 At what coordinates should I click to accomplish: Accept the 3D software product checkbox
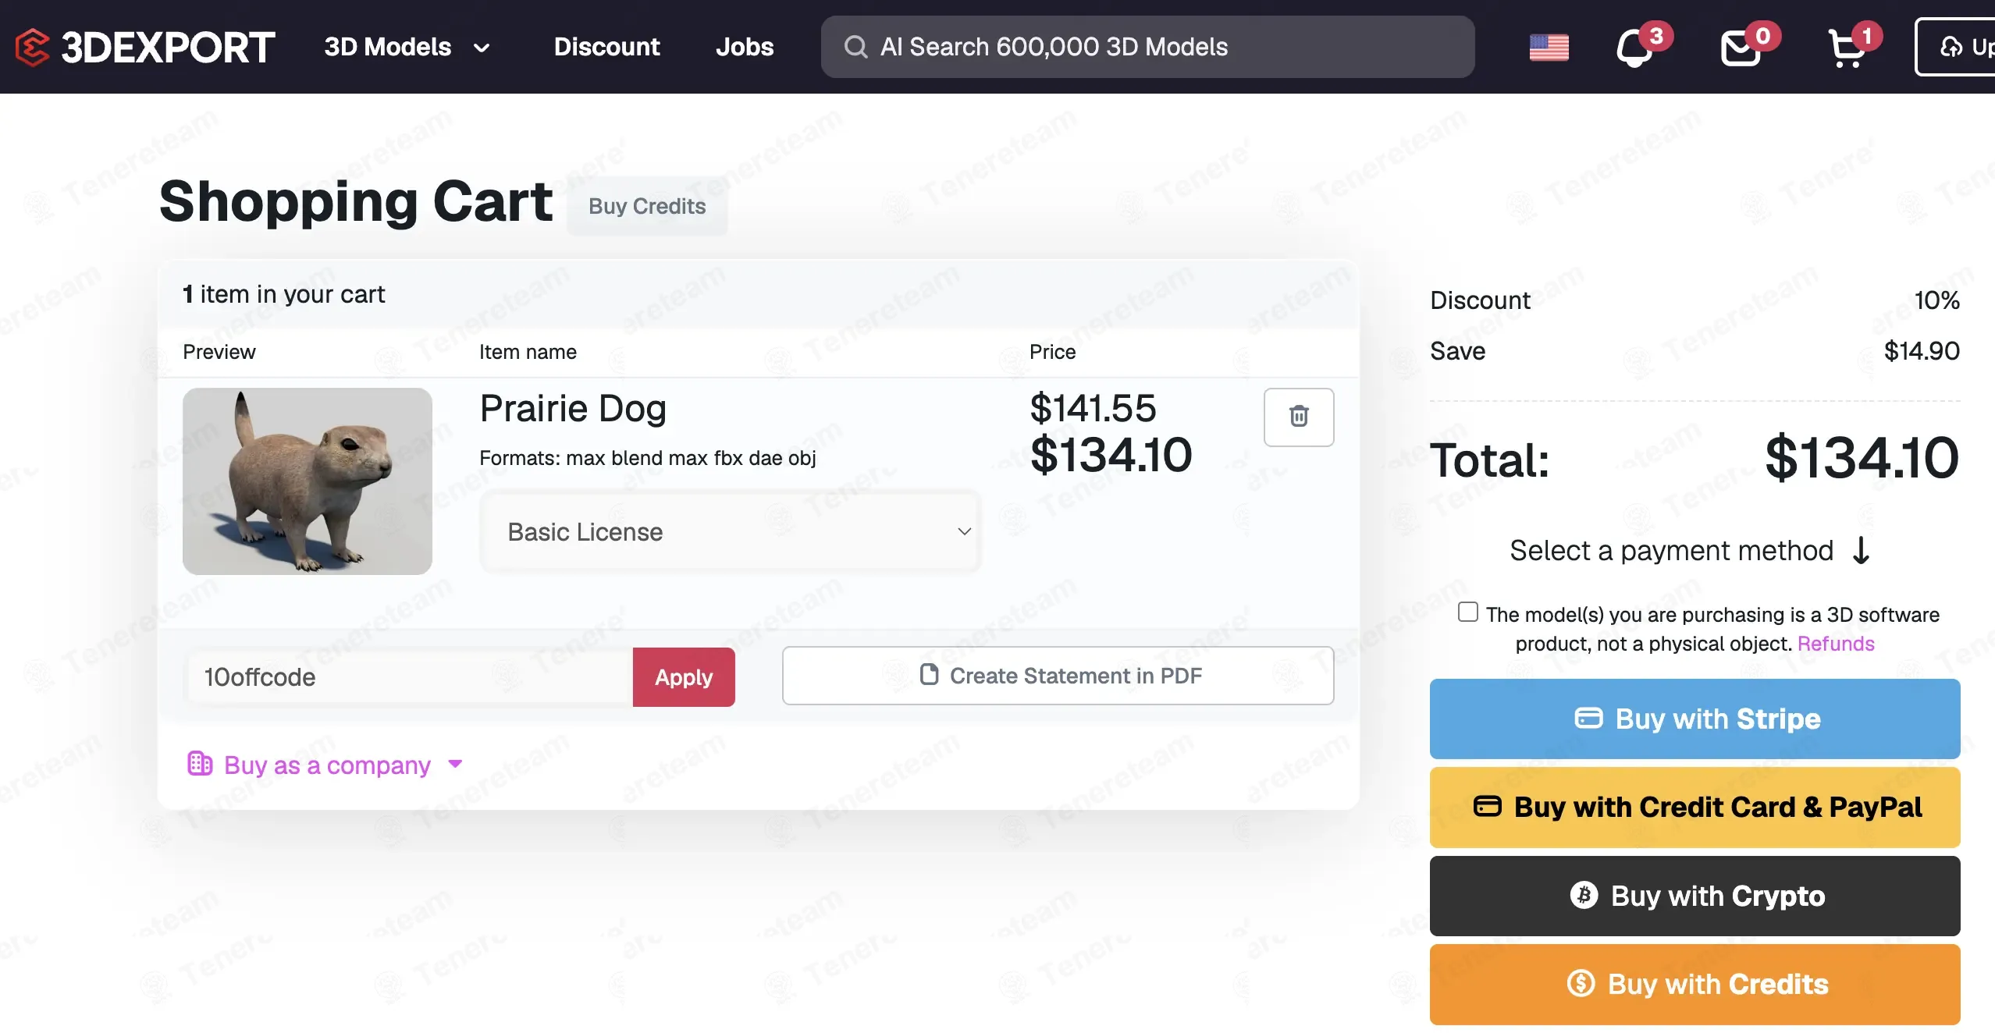[x=1467, y=612]
